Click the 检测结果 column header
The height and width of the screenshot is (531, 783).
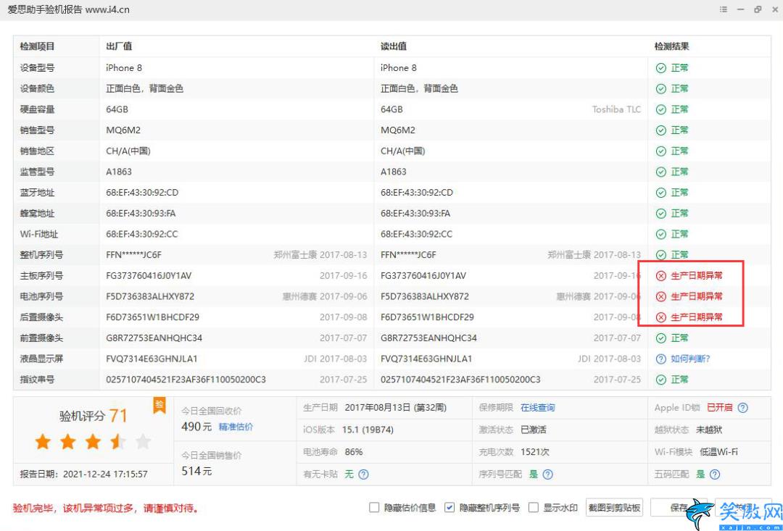(671, 46)
